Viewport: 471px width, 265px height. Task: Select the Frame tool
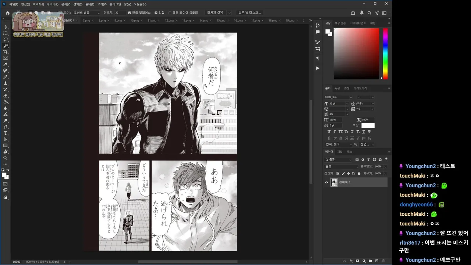[x=6, y=58]
